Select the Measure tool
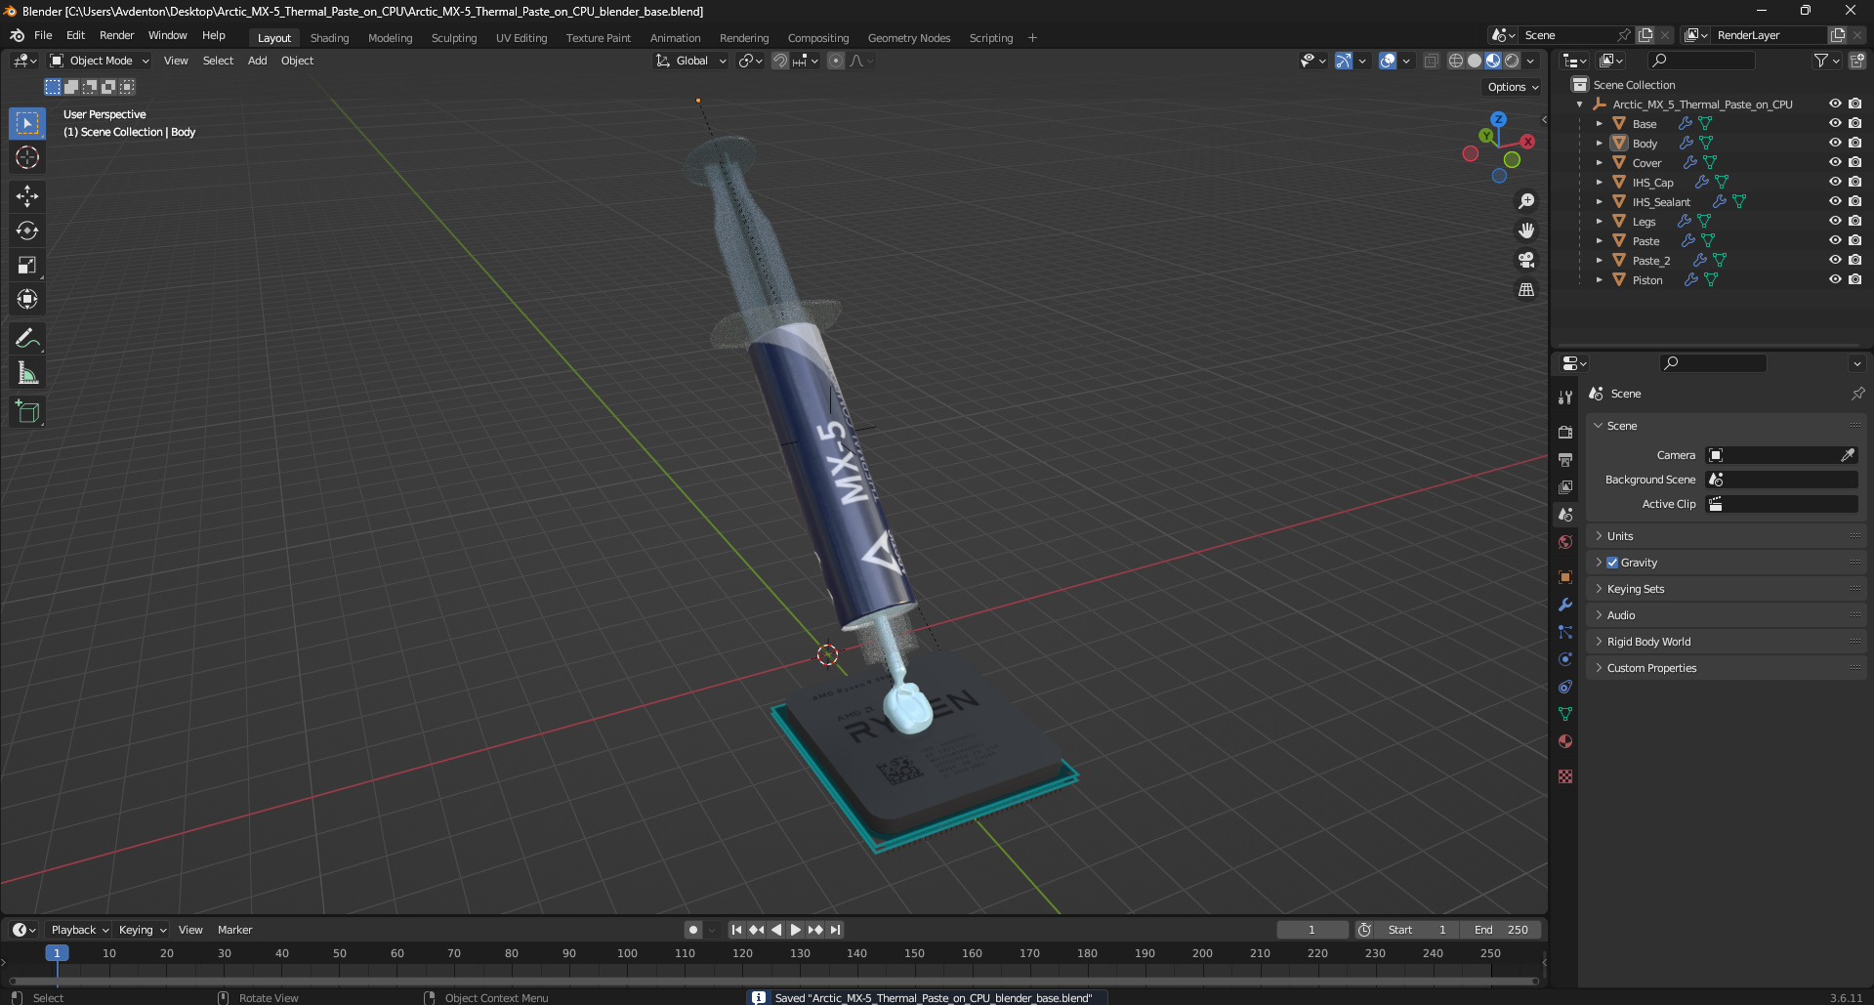 pyautogui.click(x=27, y=373)
